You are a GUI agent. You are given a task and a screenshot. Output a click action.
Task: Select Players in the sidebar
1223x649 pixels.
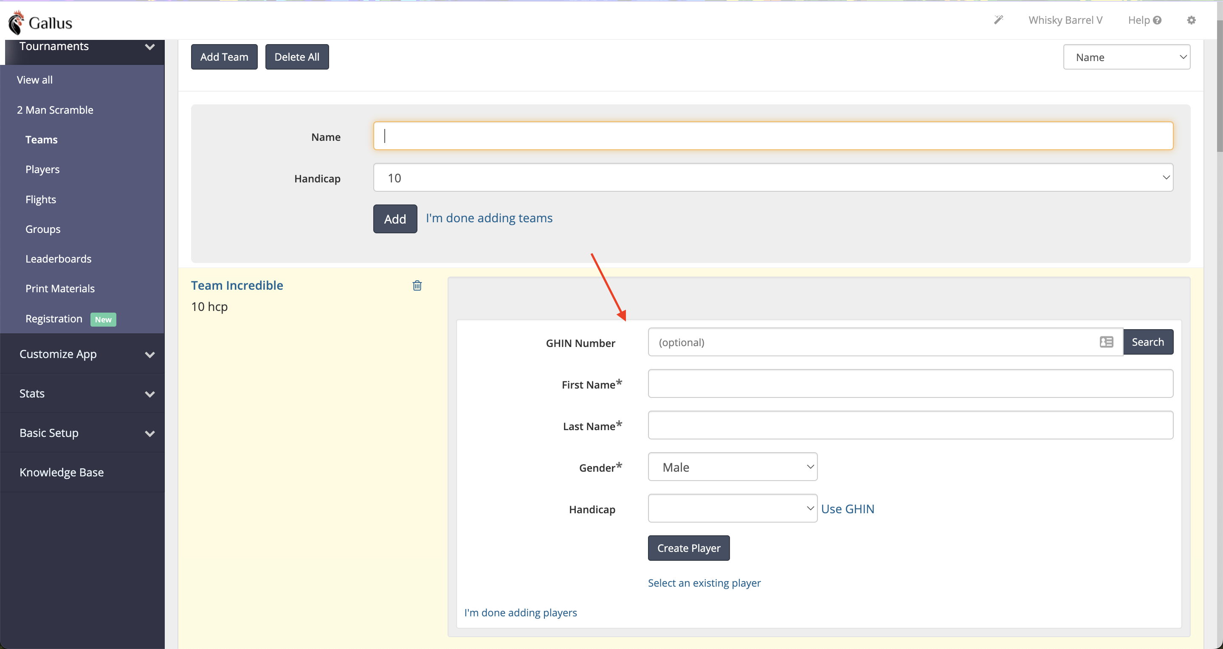point(42,169)
